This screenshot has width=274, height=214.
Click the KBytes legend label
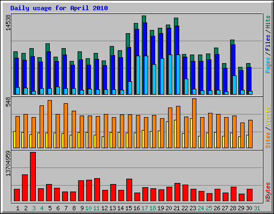268,192
